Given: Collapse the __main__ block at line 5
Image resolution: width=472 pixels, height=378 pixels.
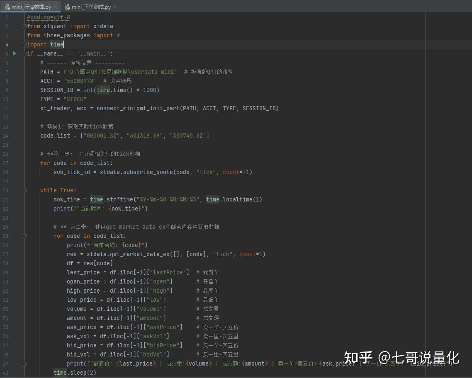Looking at the screenshot, I should (x=25, y=53).
